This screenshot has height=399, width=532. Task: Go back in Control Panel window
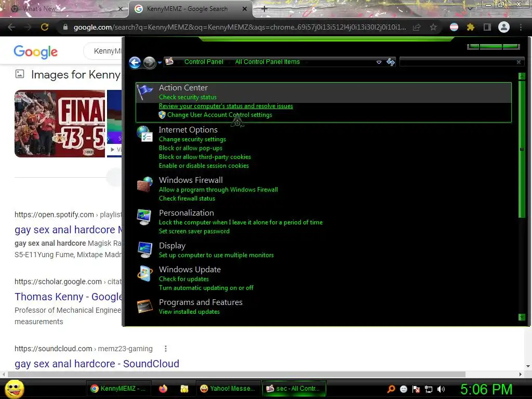coord(135,62)
